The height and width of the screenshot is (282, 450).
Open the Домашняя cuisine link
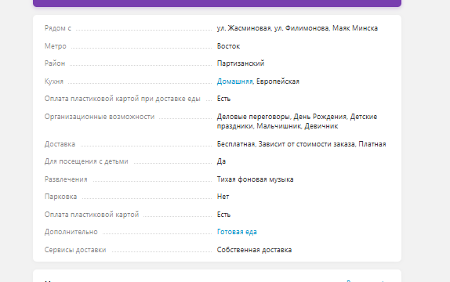point(234,81)
